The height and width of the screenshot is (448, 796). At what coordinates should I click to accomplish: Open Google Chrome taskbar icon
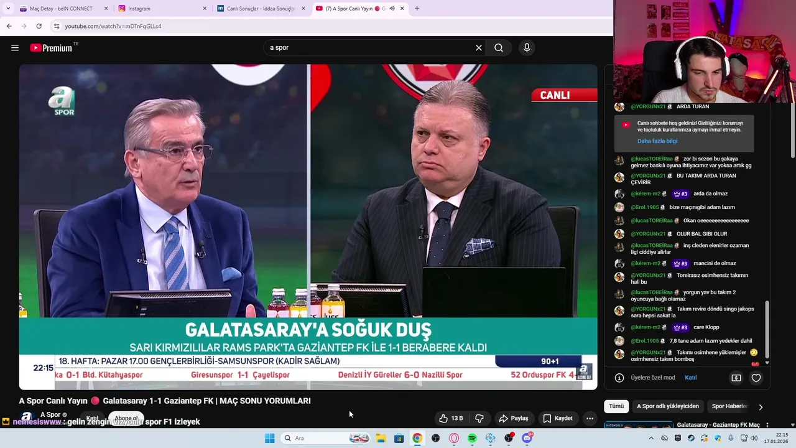[417, 438]
